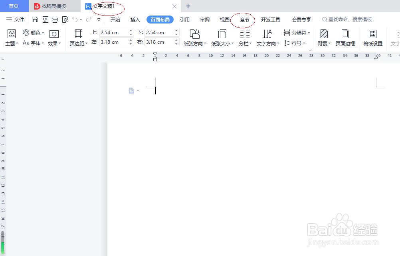
Task: Click the bottom margin 下 input field
Action: 159,33
